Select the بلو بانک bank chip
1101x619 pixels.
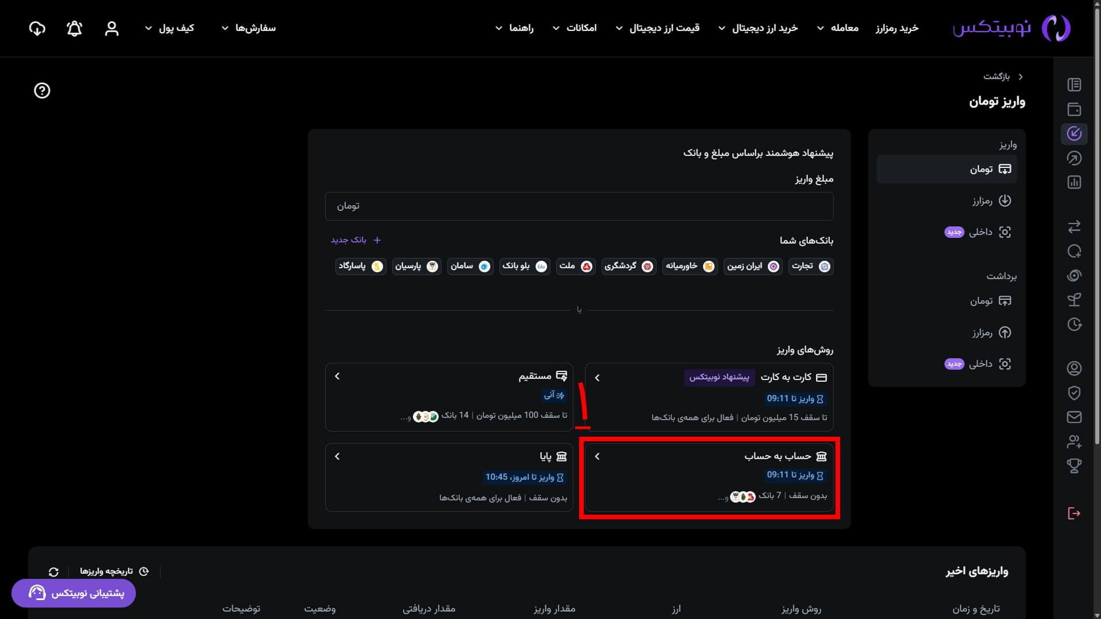(x=524, y=267)
